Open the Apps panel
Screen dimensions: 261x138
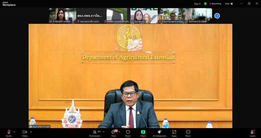coord(174,133)
